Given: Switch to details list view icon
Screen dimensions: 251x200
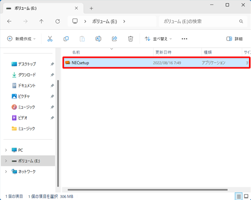Looking at the screenshot, I should tap(238, 196).
